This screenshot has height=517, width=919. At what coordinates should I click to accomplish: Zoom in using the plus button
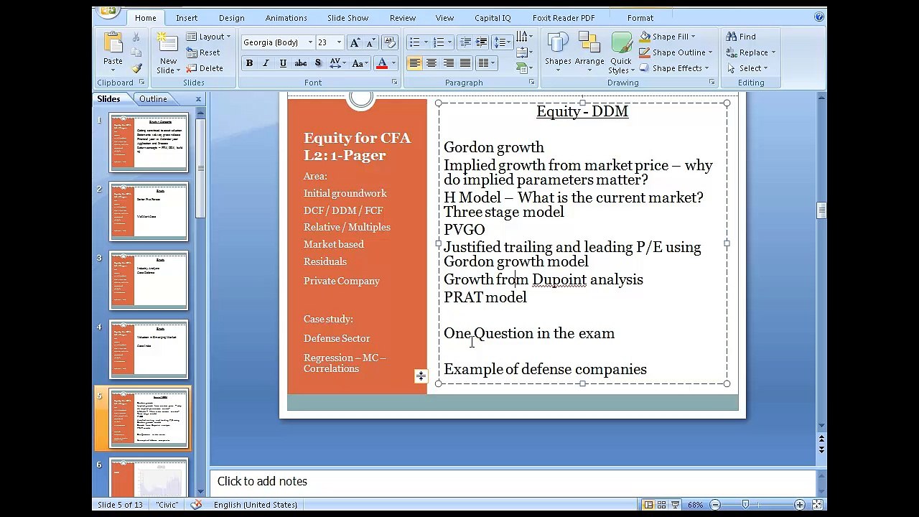pos(799,505)
